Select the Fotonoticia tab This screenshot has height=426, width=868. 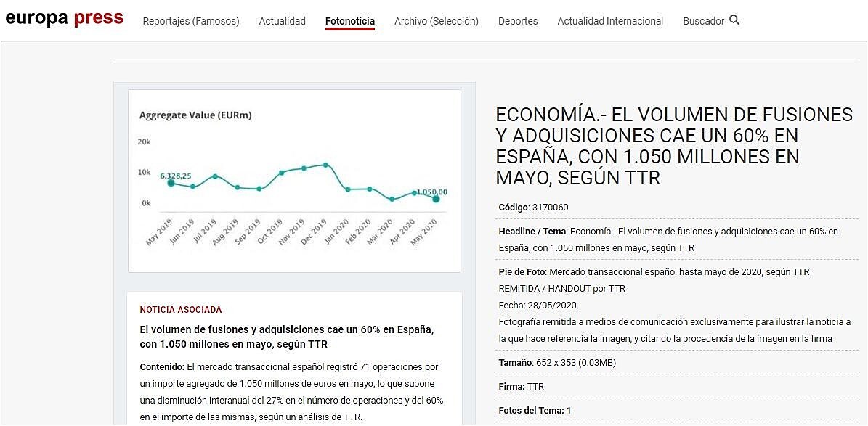pyautogui.click(x=350, y=21)
